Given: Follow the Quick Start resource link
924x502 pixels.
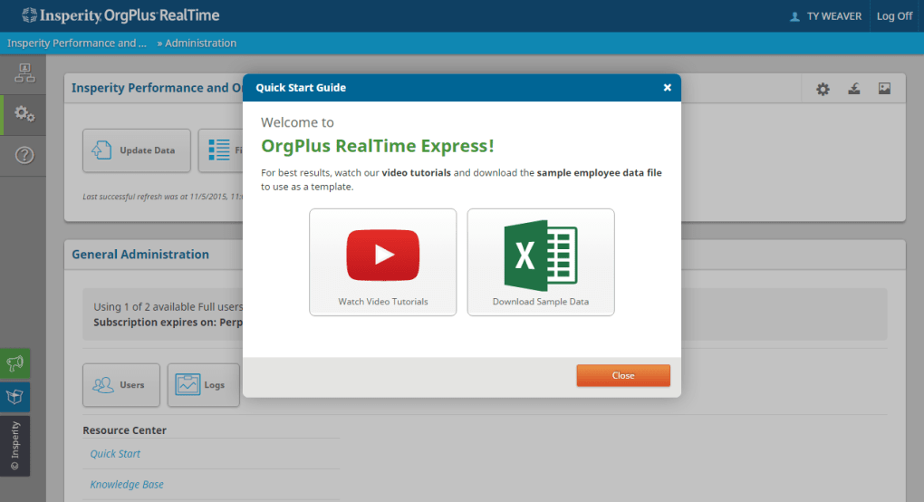Looking at the screenshot, I should coord(115,454).
